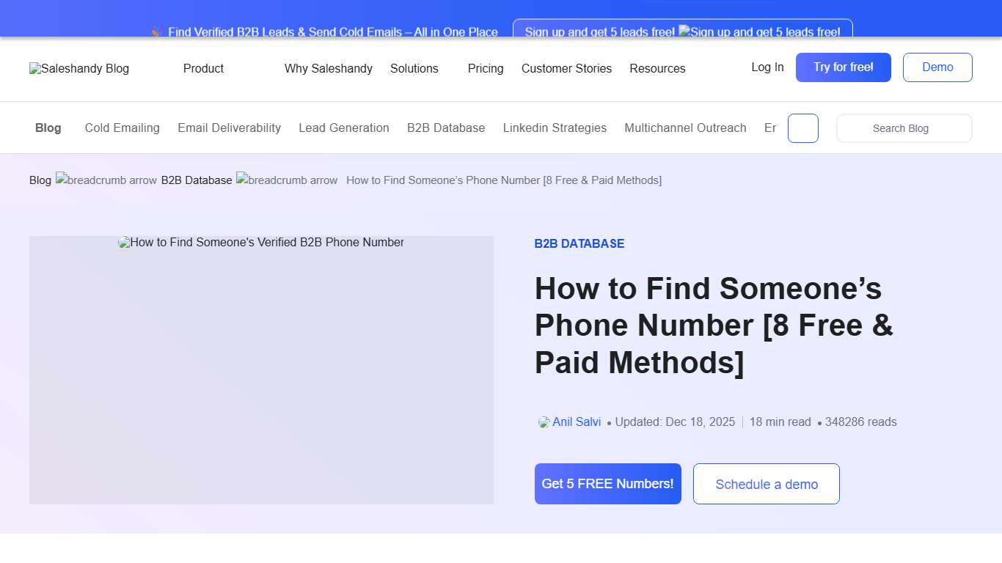Click the Schedule a demo button
Viewport: 1002px width, 563px height.
(766, 484)
